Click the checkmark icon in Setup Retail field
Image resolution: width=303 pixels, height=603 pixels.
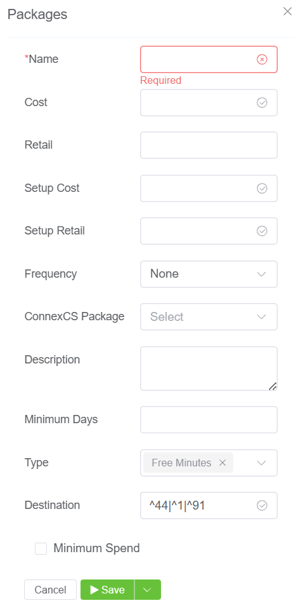(x=262, y=231)
